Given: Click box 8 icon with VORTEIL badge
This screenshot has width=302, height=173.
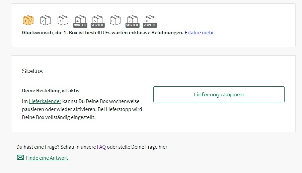Looking at the screenshot, I should pyautogui.click(x=150, y=21).
